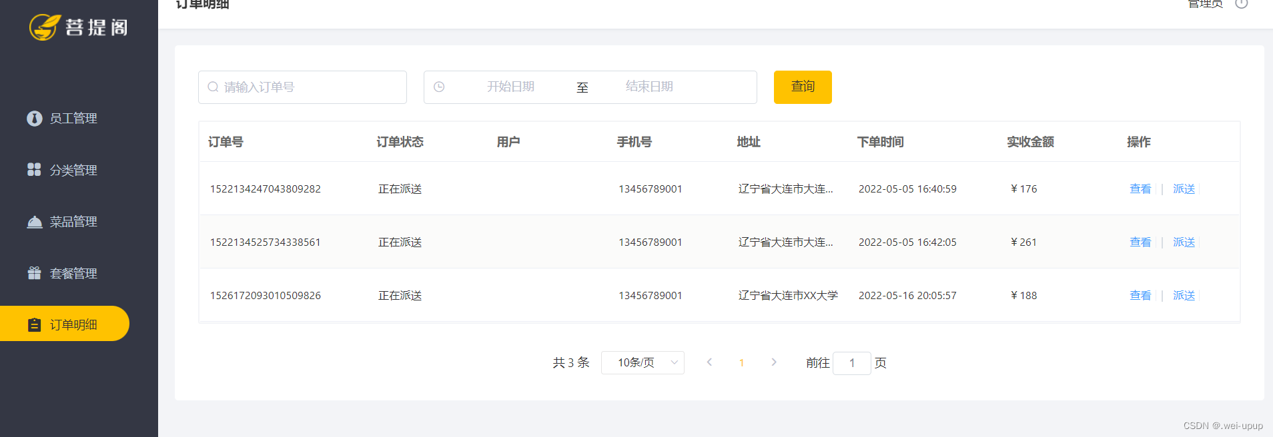
Task: Click the 请输入订单号 input field
Action: (x=302, y=87)
